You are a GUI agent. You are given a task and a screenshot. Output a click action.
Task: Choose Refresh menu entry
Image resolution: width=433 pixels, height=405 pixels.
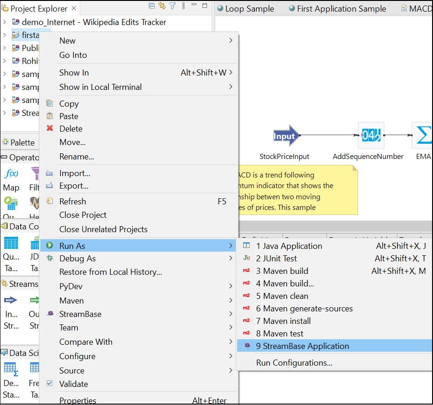(139, 202)
